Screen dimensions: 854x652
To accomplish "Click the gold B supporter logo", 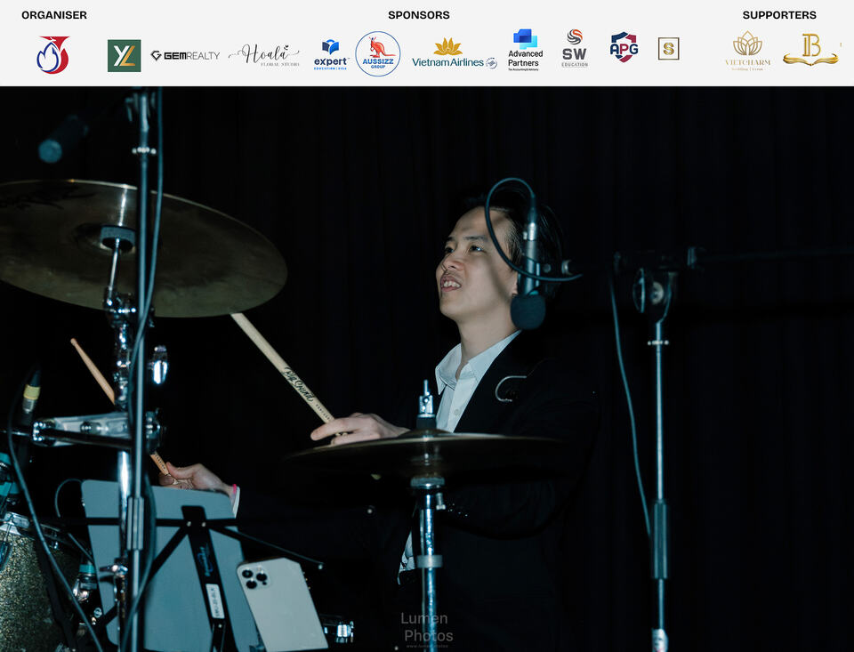I will point(811,50).
